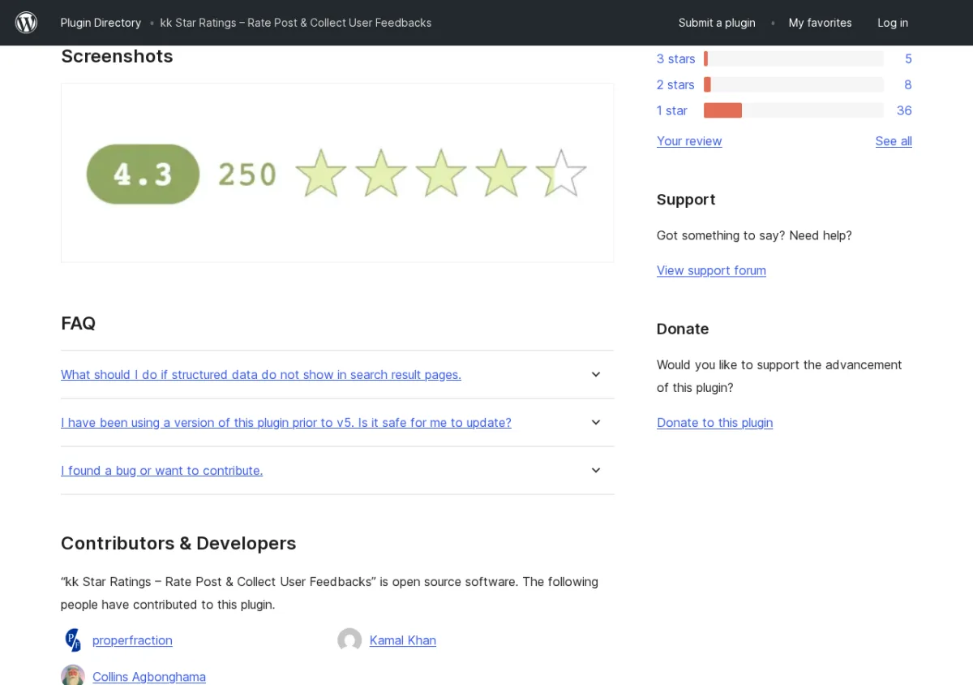Select the Support heading

tap(686, 200)
